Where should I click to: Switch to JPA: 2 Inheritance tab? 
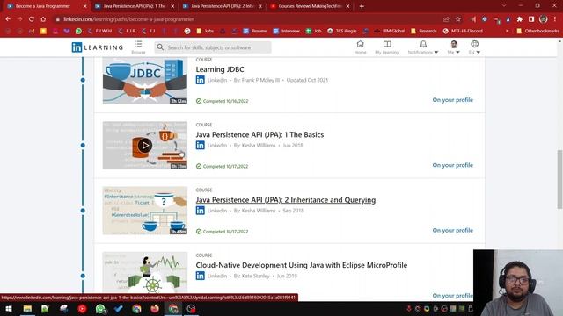coord(222,6)
